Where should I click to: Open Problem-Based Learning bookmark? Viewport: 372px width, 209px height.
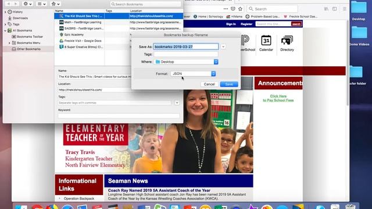click(x=262, y=17)
